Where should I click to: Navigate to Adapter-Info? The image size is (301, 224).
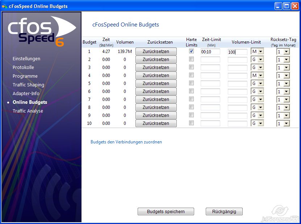click(x=26, y=94)
